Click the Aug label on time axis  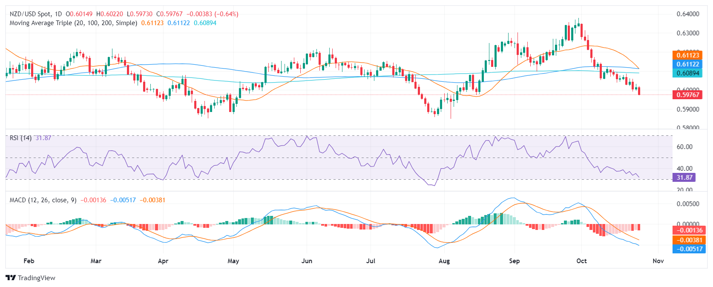click(444, 261)
